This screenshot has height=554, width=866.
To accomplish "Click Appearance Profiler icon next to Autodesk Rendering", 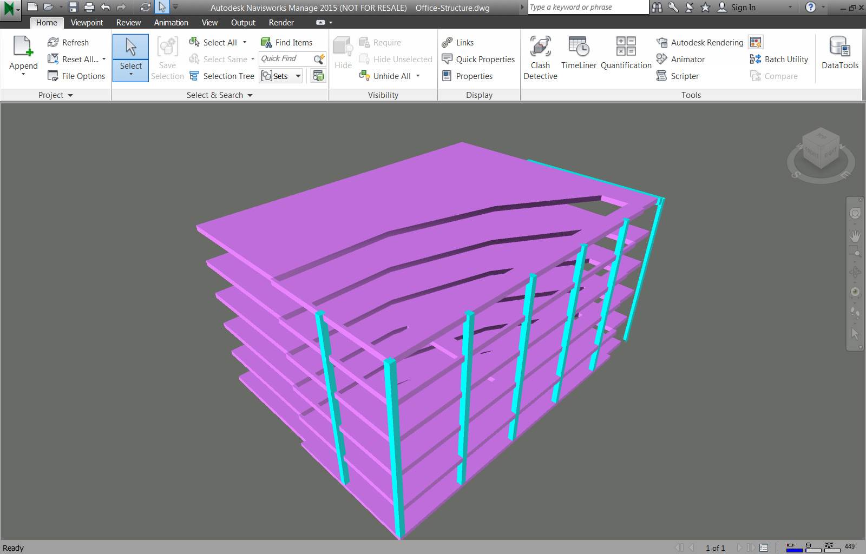I will click(756, 42).
